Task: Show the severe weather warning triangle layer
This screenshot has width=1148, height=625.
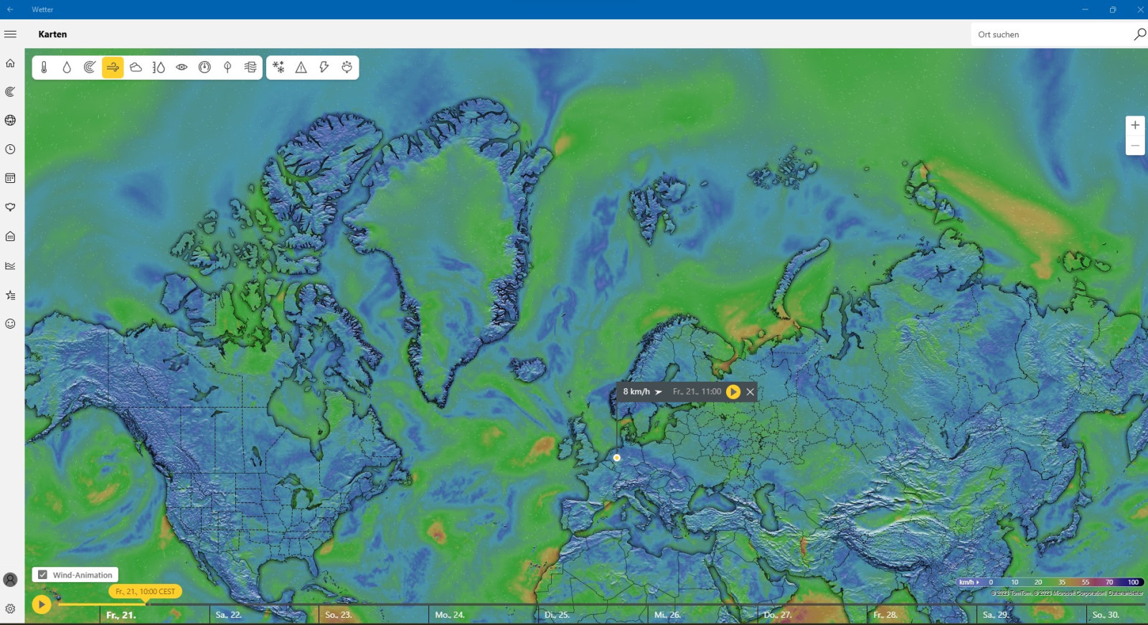Action: coord(301,67)
